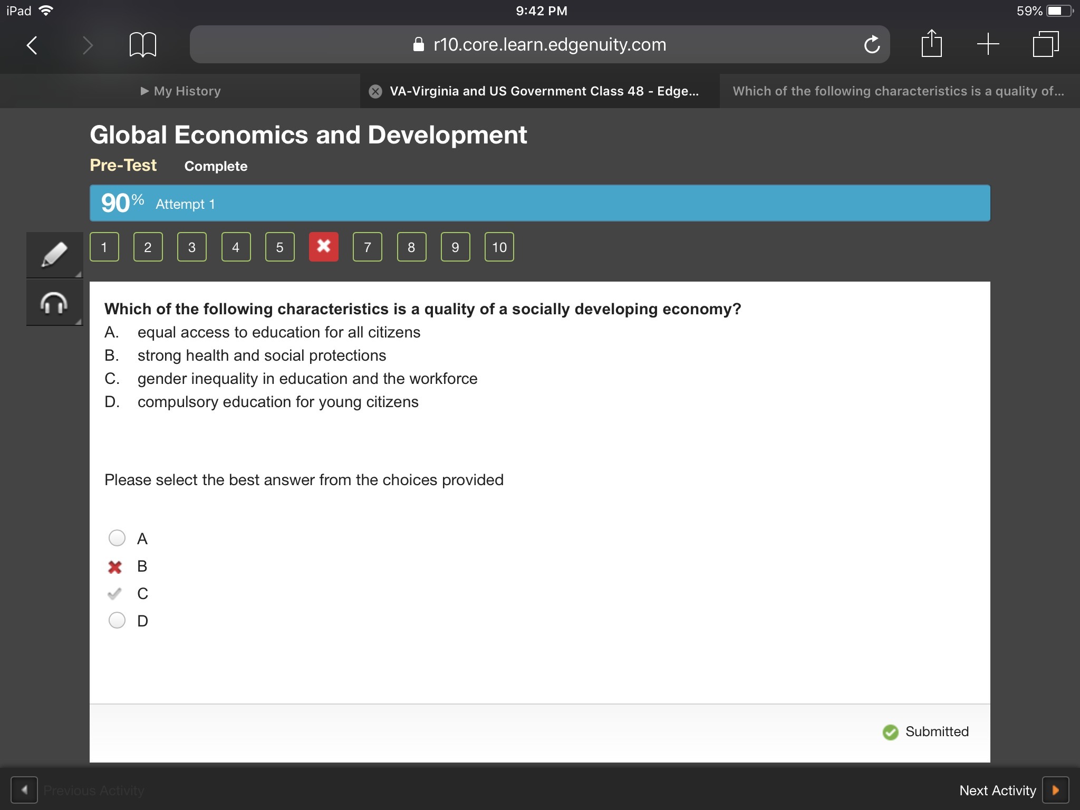This screenshot has height=810, width=1080.
Task: Open a new Safari tab with plus
Action: 988,44
